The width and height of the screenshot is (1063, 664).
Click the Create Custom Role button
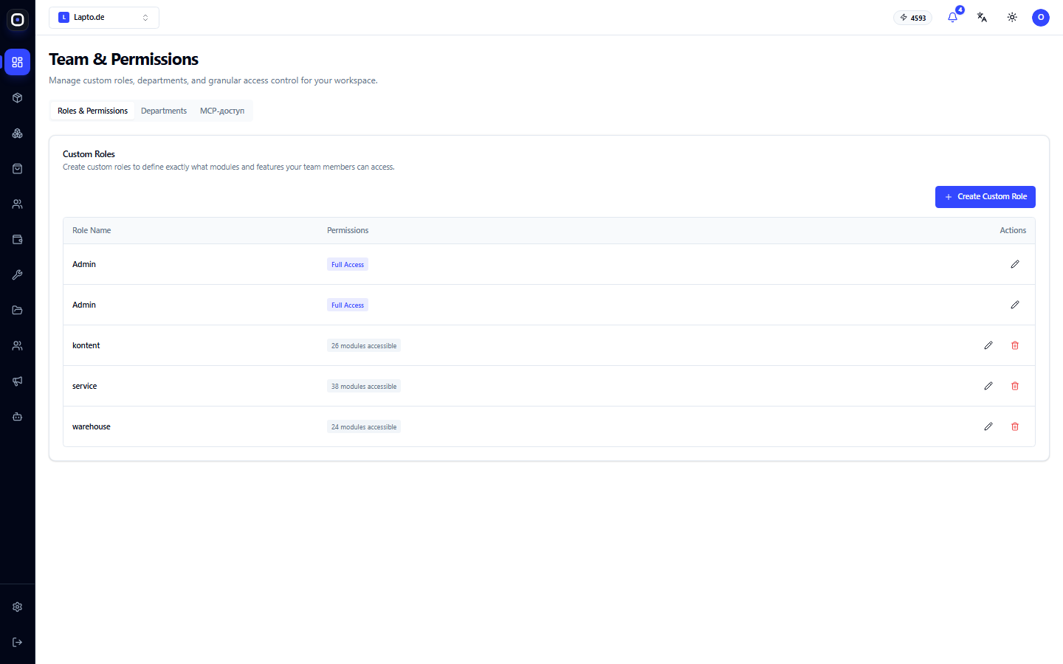pyautogui.click(x=985, y=197)
